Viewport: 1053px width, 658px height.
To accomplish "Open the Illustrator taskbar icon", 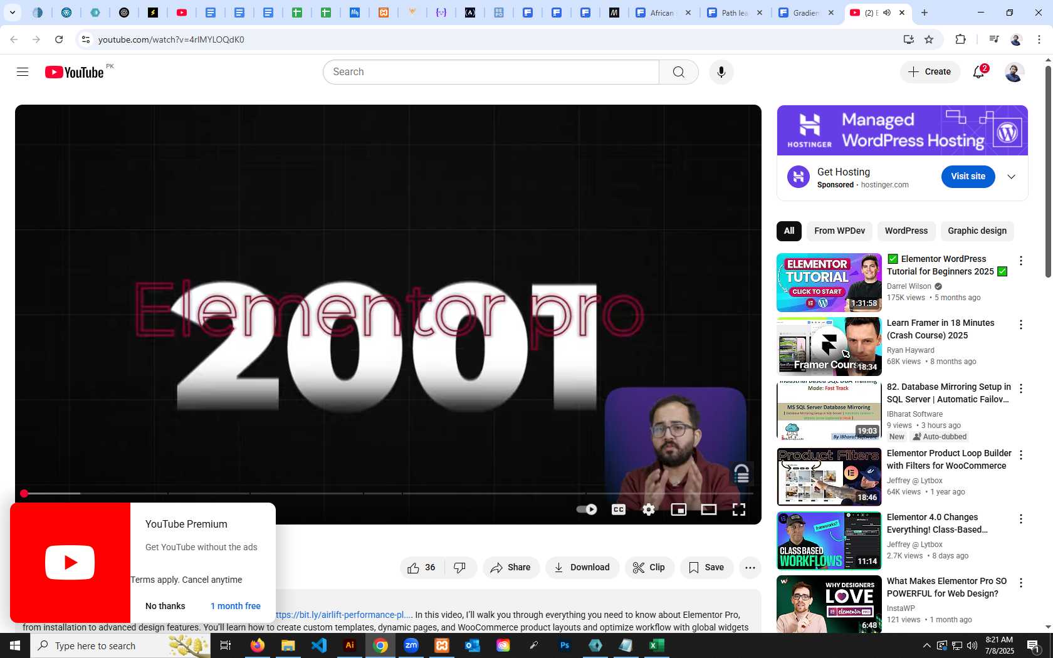I will (x=350, y=645).
